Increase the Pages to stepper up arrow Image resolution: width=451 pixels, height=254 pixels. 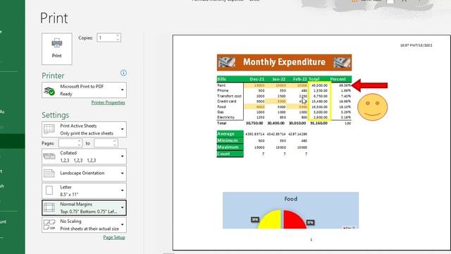click(x=115, y=141)
